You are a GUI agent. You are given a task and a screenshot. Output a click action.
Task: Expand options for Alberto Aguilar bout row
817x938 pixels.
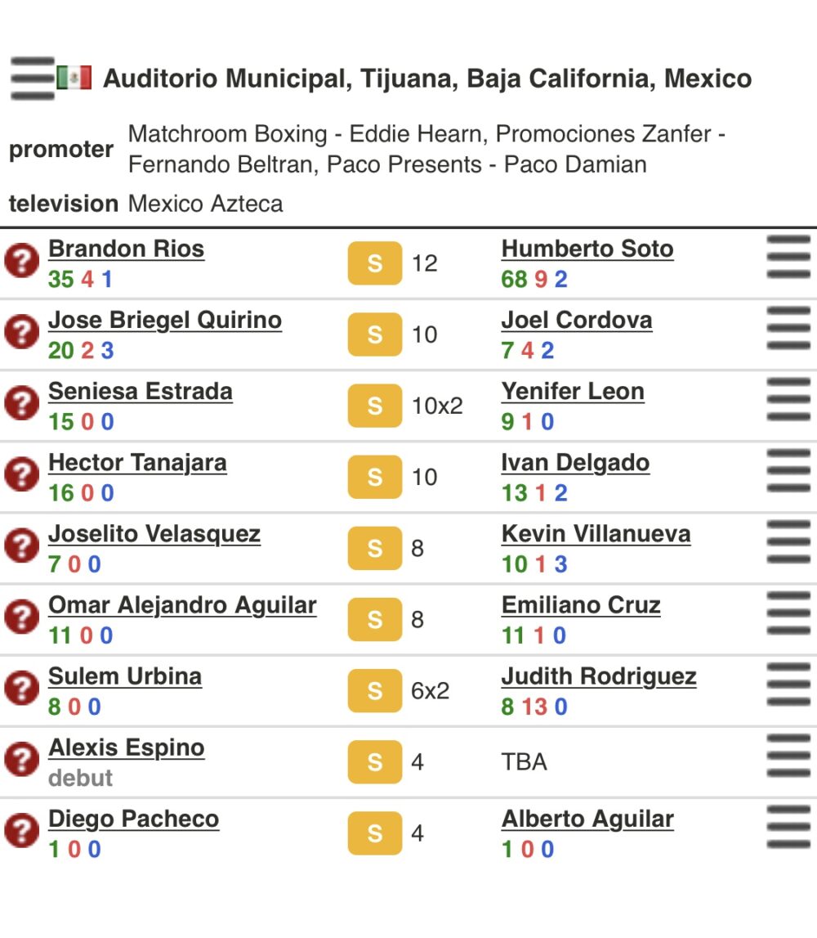788,828
